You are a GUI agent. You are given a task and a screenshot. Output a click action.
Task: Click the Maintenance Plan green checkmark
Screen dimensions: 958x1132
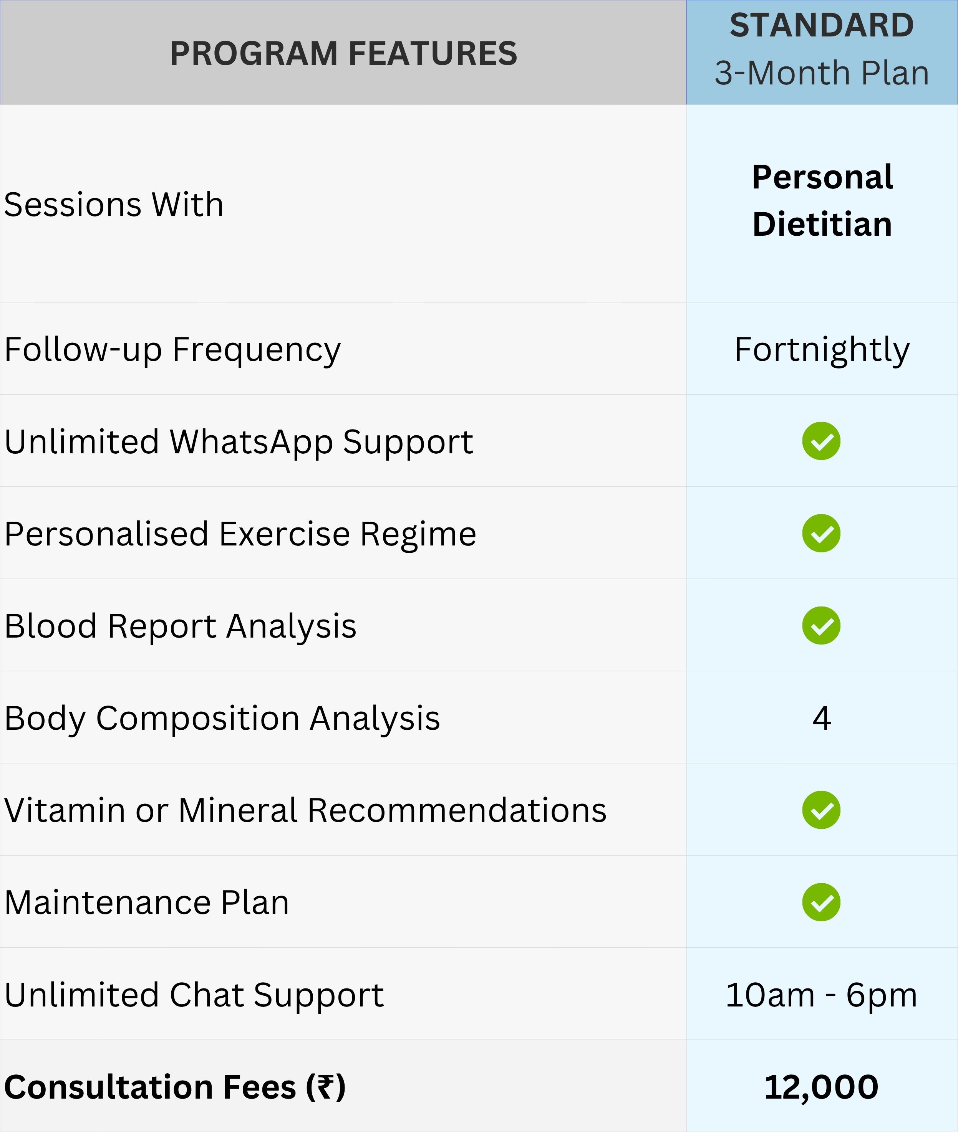tap(820, 902)
